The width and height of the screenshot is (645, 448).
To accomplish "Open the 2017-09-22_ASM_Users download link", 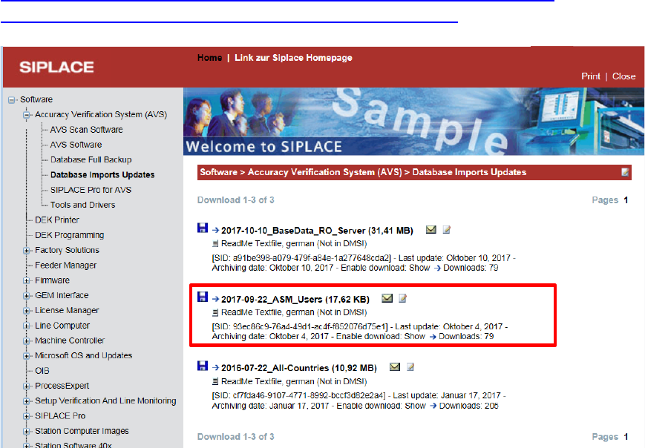I will click(295, 299).
